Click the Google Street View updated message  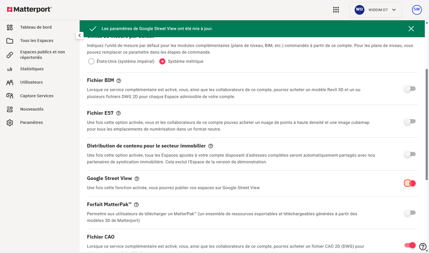[157, 29]
